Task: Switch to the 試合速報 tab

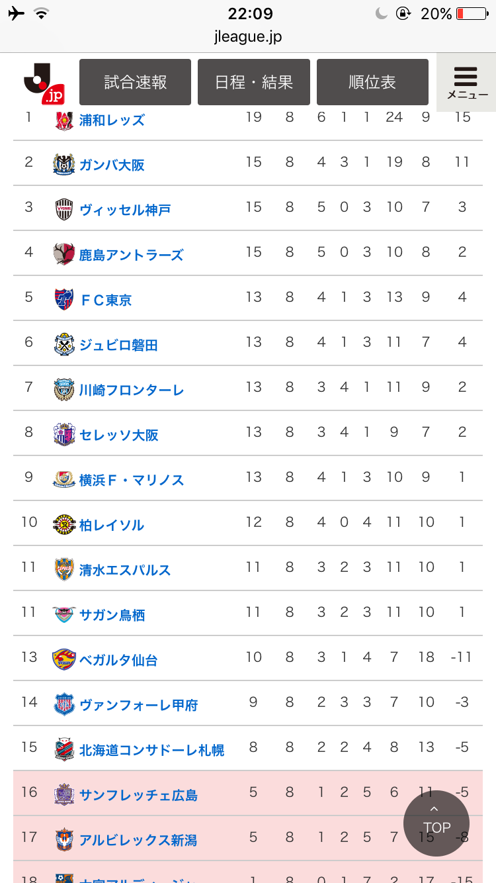Action: pos(135,82)
